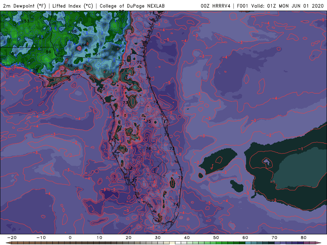Click the '0' color scale label
The image size is (327, 245).
point(70,238)
